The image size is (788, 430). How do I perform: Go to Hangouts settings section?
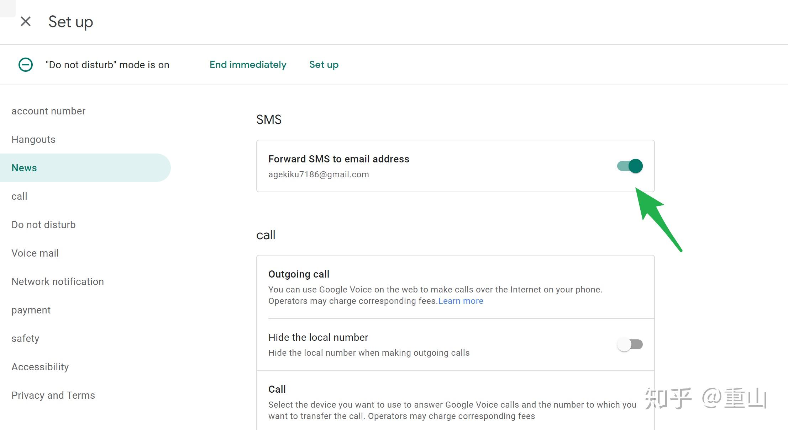(x=33, y=139)
